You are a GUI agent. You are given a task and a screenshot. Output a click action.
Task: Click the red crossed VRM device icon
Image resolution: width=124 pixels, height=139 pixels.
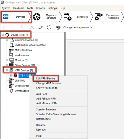(x=15, y=75)
